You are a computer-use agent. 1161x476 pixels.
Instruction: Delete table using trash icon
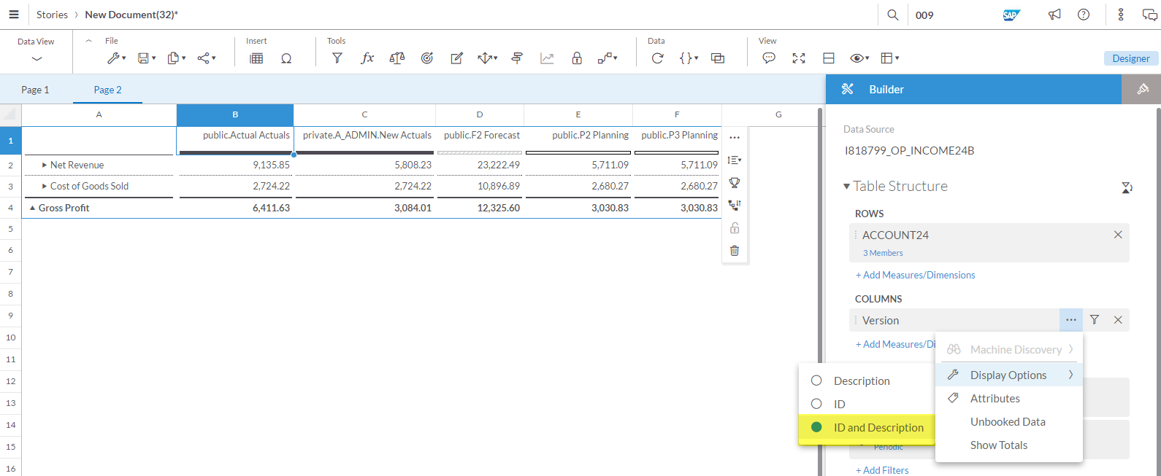(735, 251)
